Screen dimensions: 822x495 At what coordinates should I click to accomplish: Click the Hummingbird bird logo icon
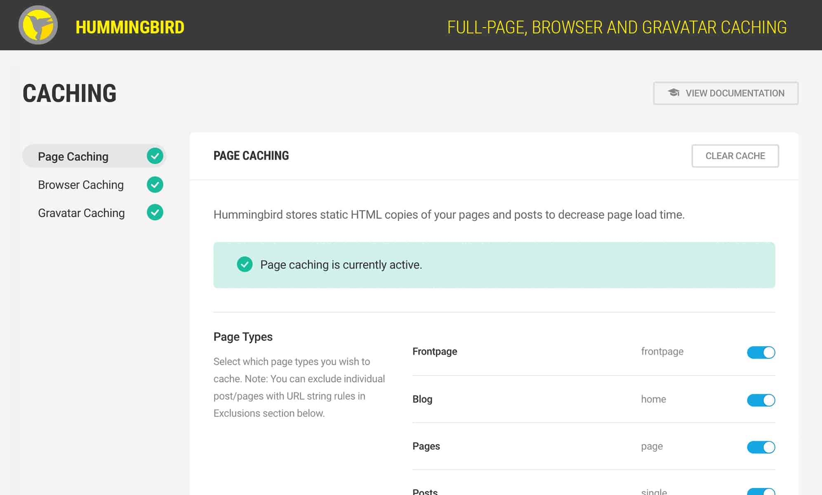pyautogui.click(x=39, y=26)
